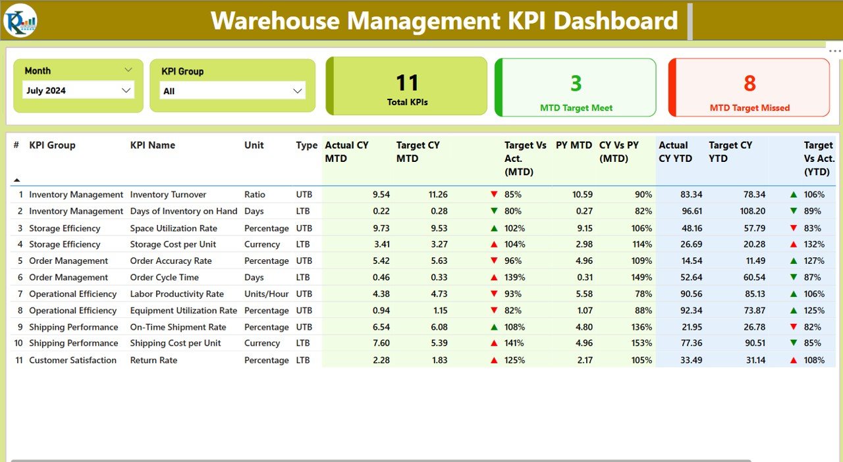The width and height of the screenshot is (843, 462).
Task: Select the Storage Cost per Unit cell
Action: [173, 244]
